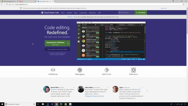Screen dimensions: 188x106
Task: Go back with browser back arrow
Action: (x=2, y=4)
